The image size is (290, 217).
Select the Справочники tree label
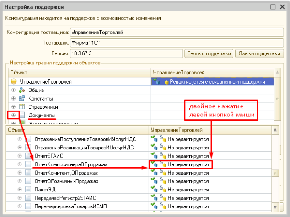click(x=43, y=107)
